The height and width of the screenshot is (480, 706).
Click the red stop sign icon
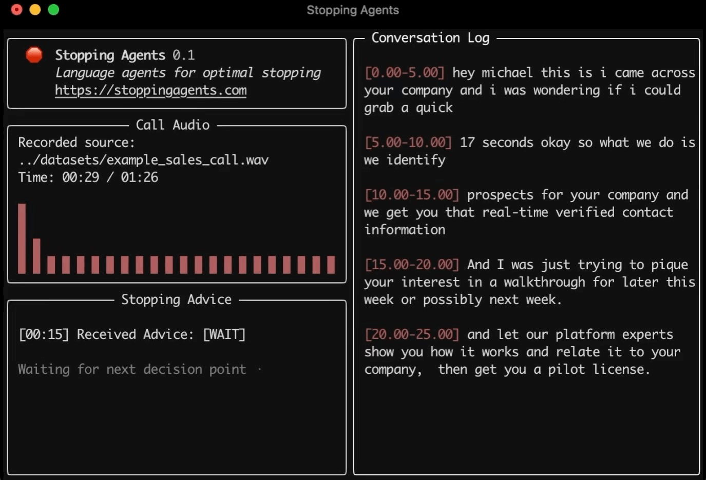click(34, 55)
